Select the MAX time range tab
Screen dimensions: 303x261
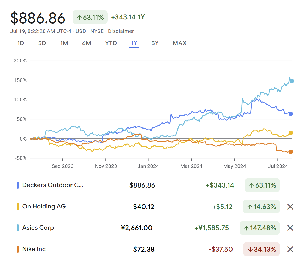pyautogui.click(x=180, y=43)
